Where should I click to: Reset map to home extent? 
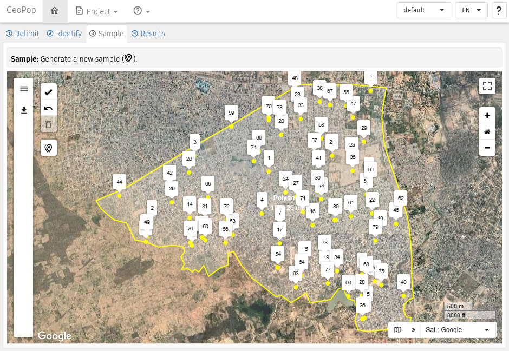[x=487, y=131]
